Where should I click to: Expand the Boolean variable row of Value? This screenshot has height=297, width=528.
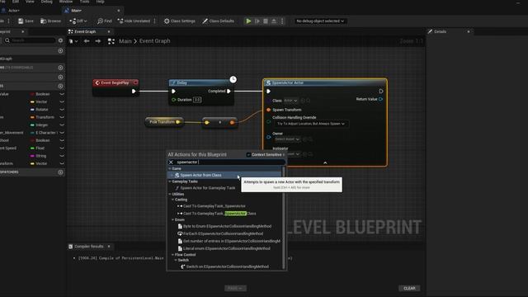pos(62,94)
